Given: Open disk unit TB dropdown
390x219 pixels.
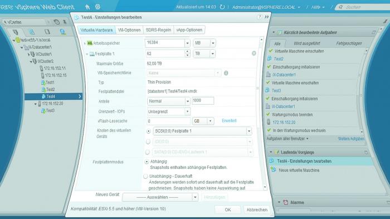Looking at the screenshot, I should click(x=212, y=53).
